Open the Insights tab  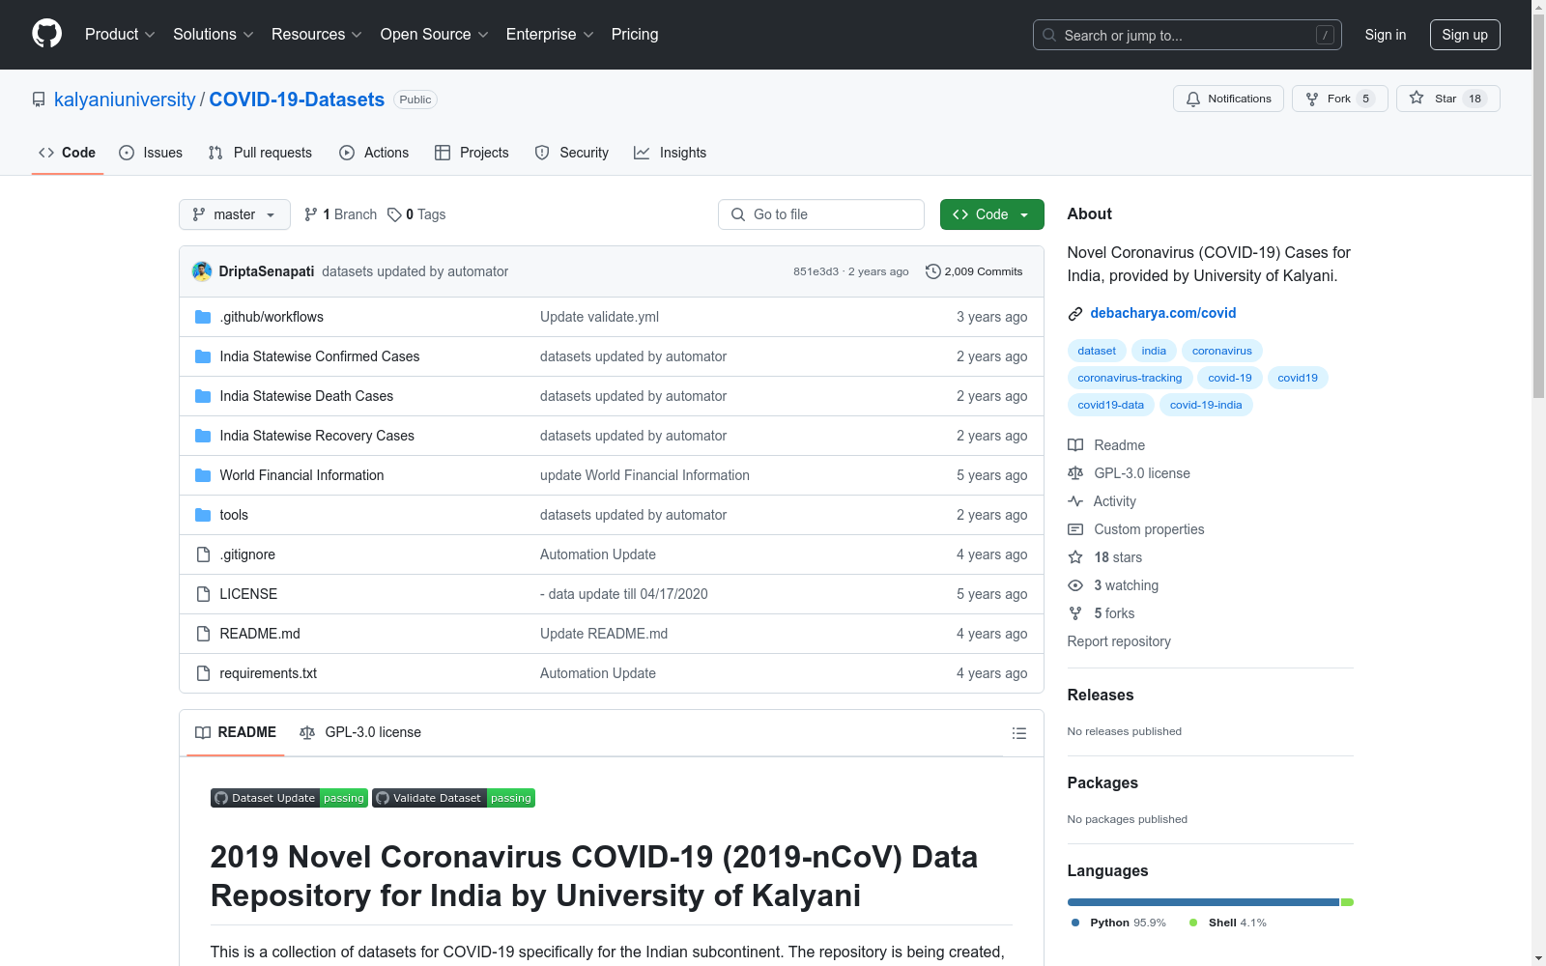tap(671, 153)
